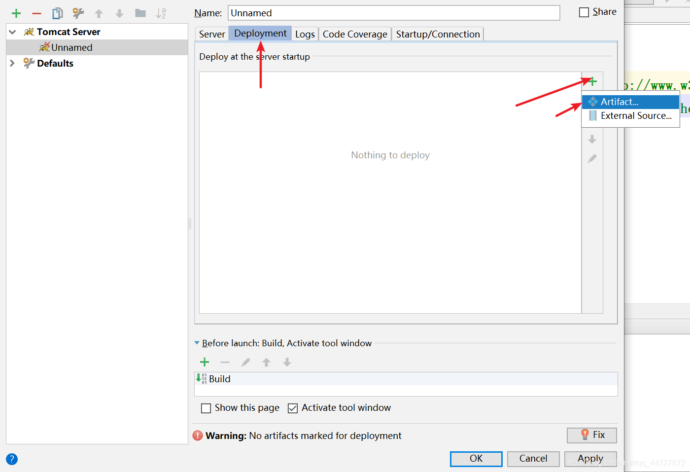This screenshot has width=690, height=472.
Task: Sort configurations alphabetically icon
Action: [161, 13]
